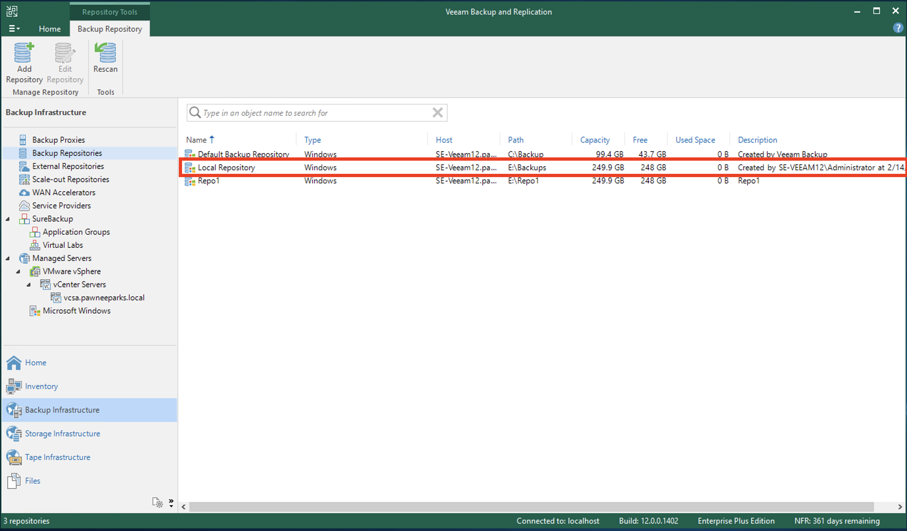Click the Application Groups icon
Viewport: 907px width, 531px height.
coord(35,232)
